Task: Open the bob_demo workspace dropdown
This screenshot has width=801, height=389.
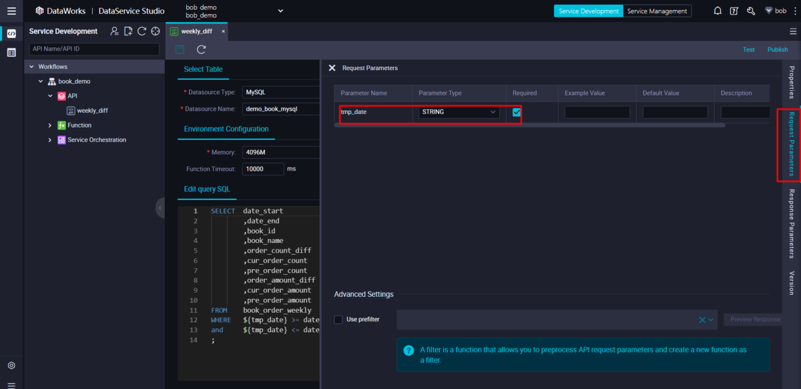Action: (x=280, y=11)
